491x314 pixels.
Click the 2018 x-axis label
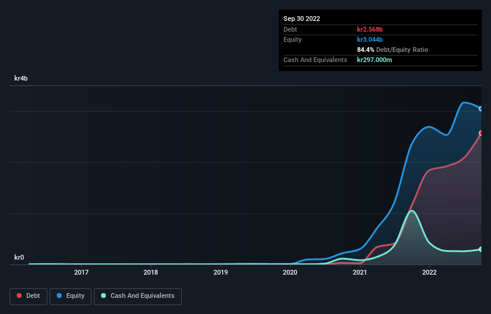(x=151, y=272)
